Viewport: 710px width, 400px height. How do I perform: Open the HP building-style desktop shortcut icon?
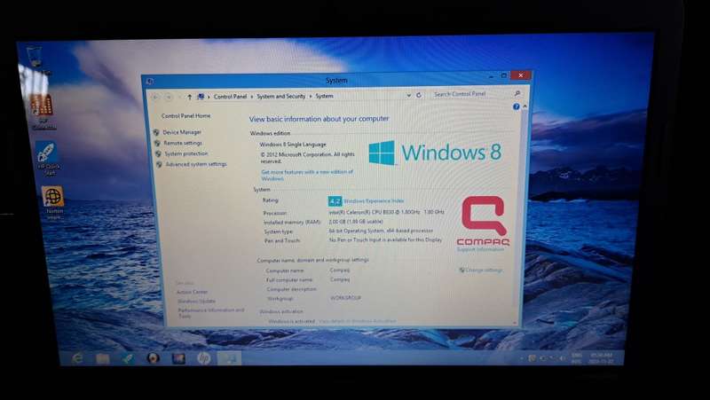coord(42,110)
